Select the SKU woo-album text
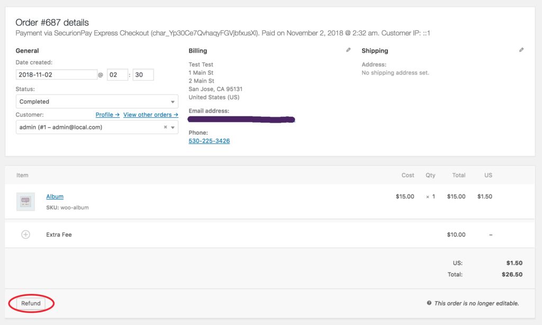 (x=67, y=208)
